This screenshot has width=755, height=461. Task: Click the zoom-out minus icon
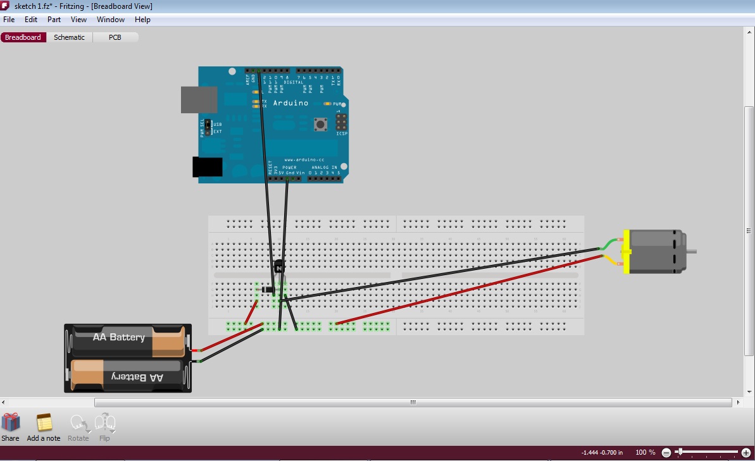(666, 452)
